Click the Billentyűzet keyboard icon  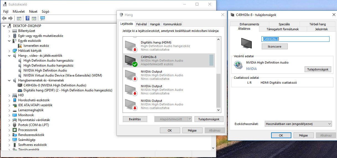[x=15, y=31]
